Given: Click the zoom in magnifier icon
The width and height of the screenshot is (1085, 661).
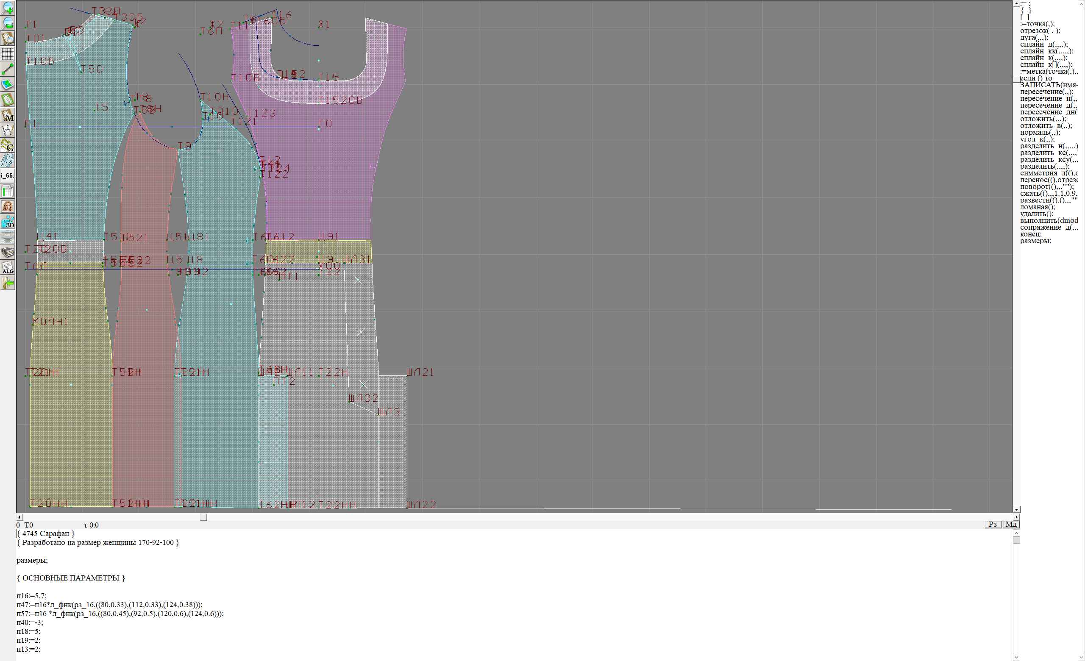Looking at the screenshot, I should (x=8, y=8).
